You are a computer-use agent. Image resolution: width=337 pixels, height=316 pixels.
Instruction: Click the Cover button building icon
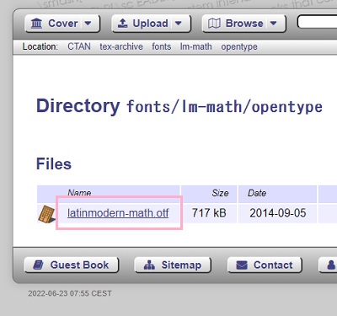pyautogui.click(x=36, y=24)
